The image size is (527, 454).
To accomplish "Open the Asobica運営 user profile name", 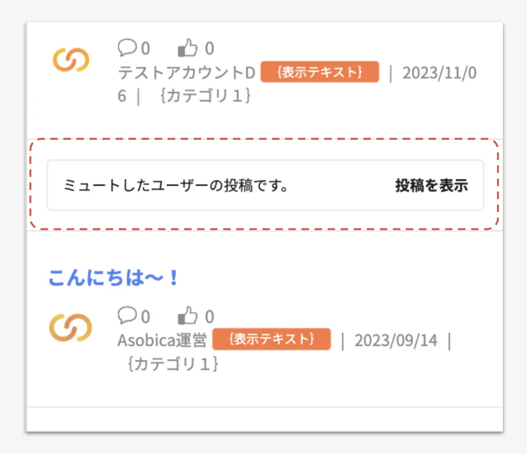I will click(162, 340).
